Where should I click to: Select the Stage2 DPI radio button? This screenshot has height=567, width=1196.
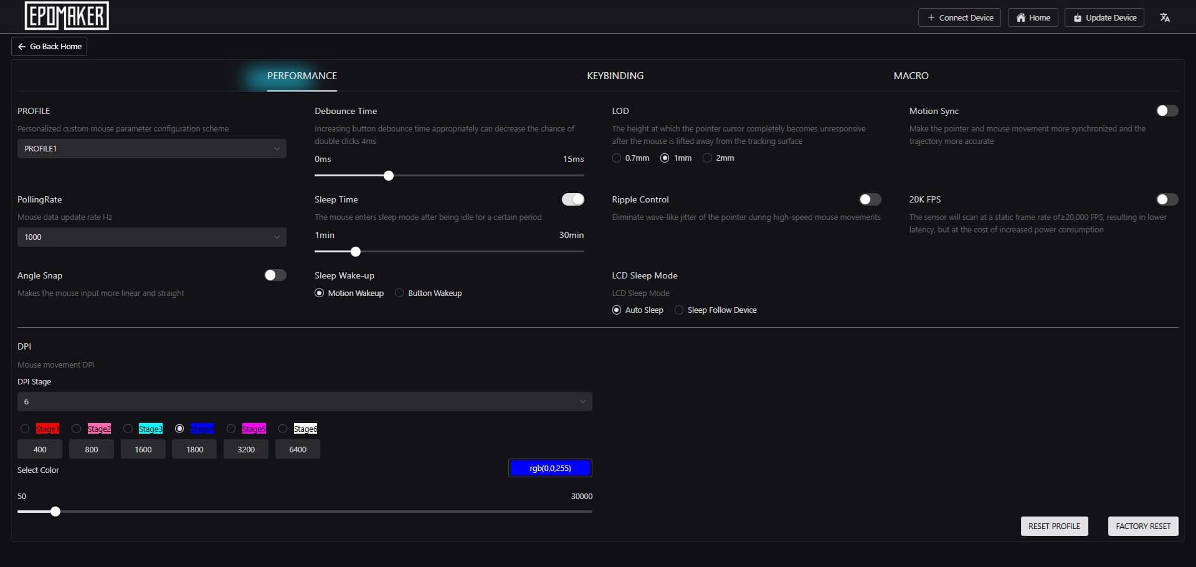[77, 429]
